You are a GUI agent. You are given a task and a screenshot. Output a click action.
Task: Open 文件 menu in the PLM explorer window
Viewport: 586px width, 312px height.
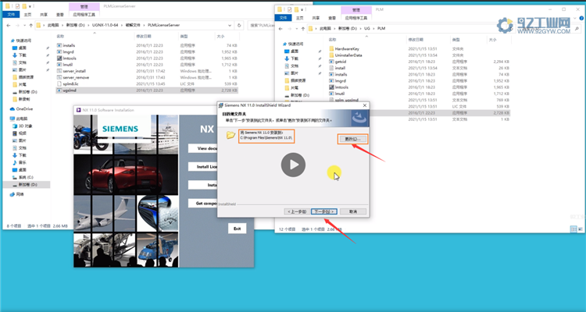click(x=284, y=17)
